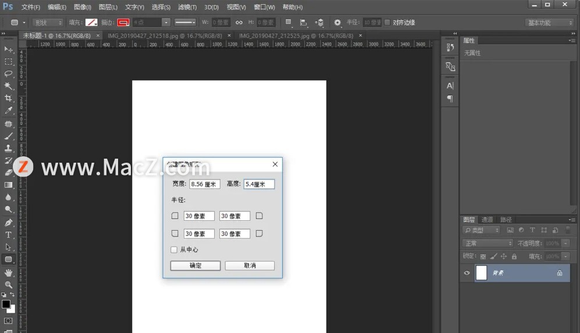Select the Hand tool
The image size is (580, 333).
pyautogui.click(x=9, y=273)
